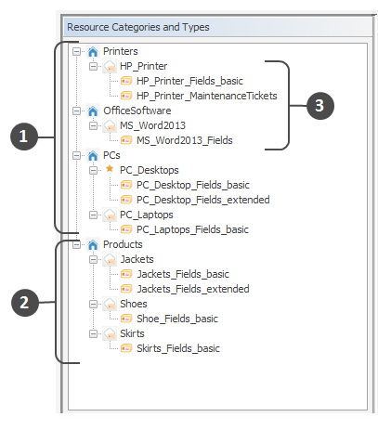This screenshot has width=378, height=430.
Task: Select PC_Desktop_Fields_extended item
Action: coord(203,200)
